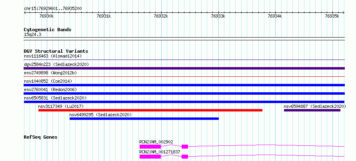This screenshot has height=161, width=356.
Task: Click the nsv6594887 (Sedlazeck2020) label
Action: [x=315, y=106]
